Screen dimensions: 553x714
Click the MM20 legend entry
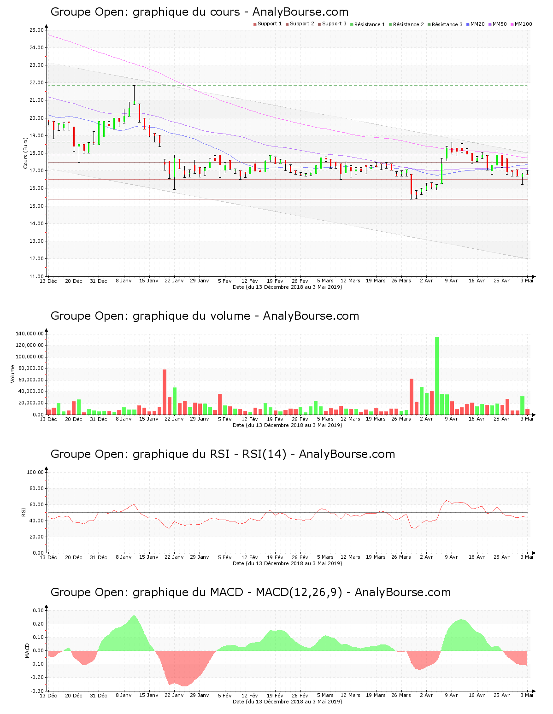476,24
